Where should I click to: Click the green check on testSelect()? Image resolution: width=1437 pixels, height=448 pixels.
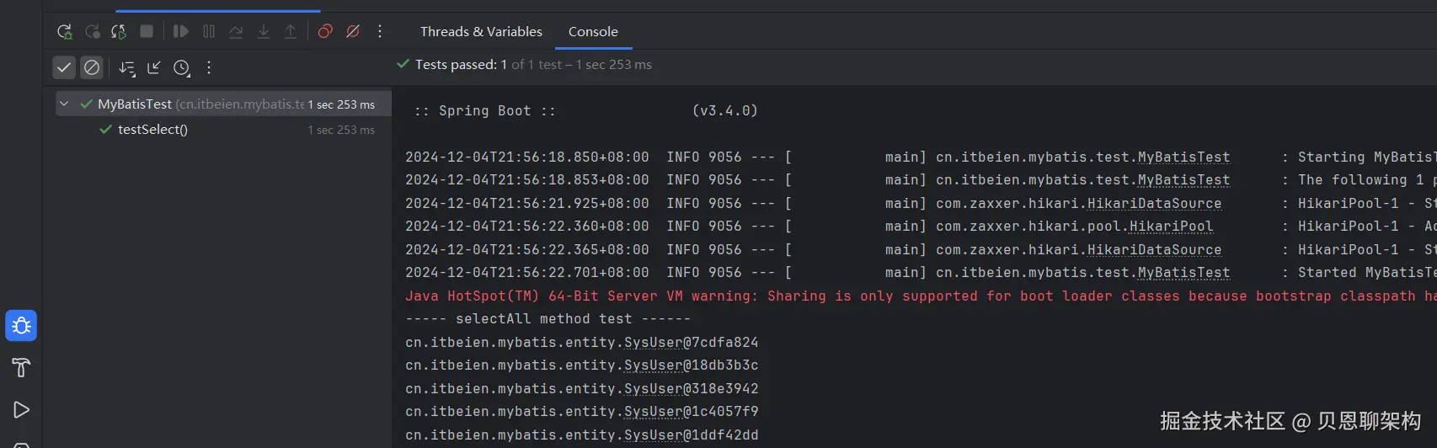tap(105, 129)
